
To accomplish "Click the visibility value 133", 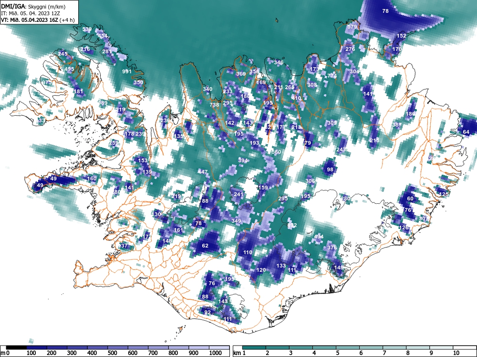I will click(281, 265).
